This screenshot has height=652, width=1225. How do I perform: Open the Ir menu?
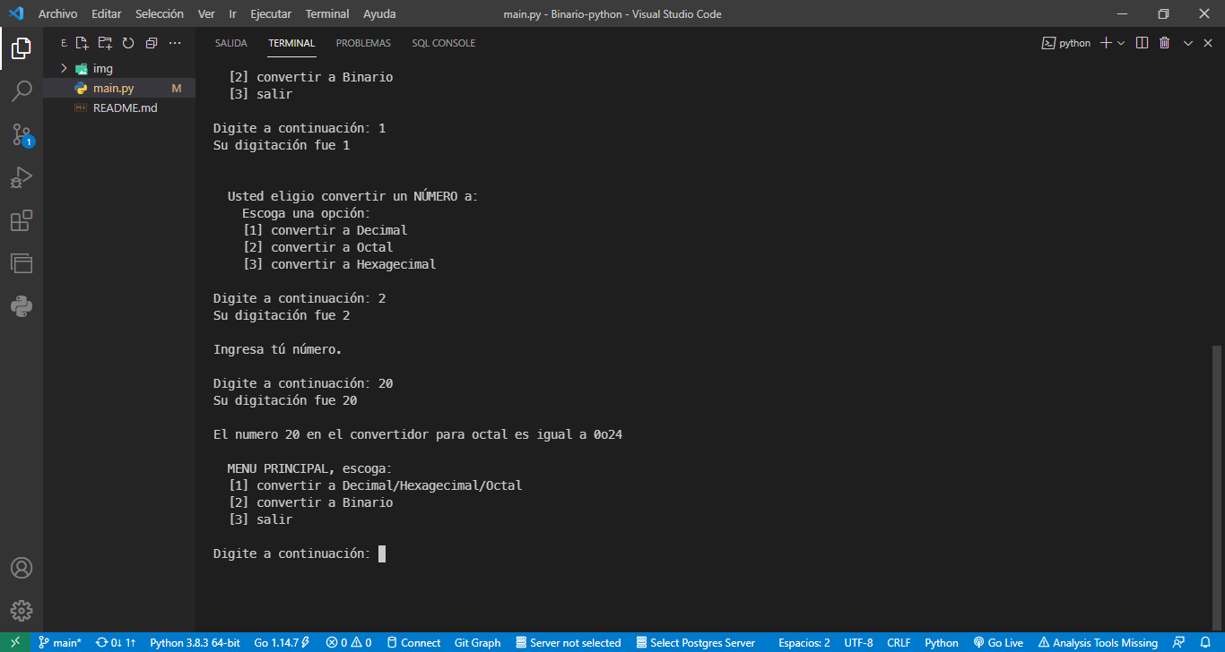point(233,13)
